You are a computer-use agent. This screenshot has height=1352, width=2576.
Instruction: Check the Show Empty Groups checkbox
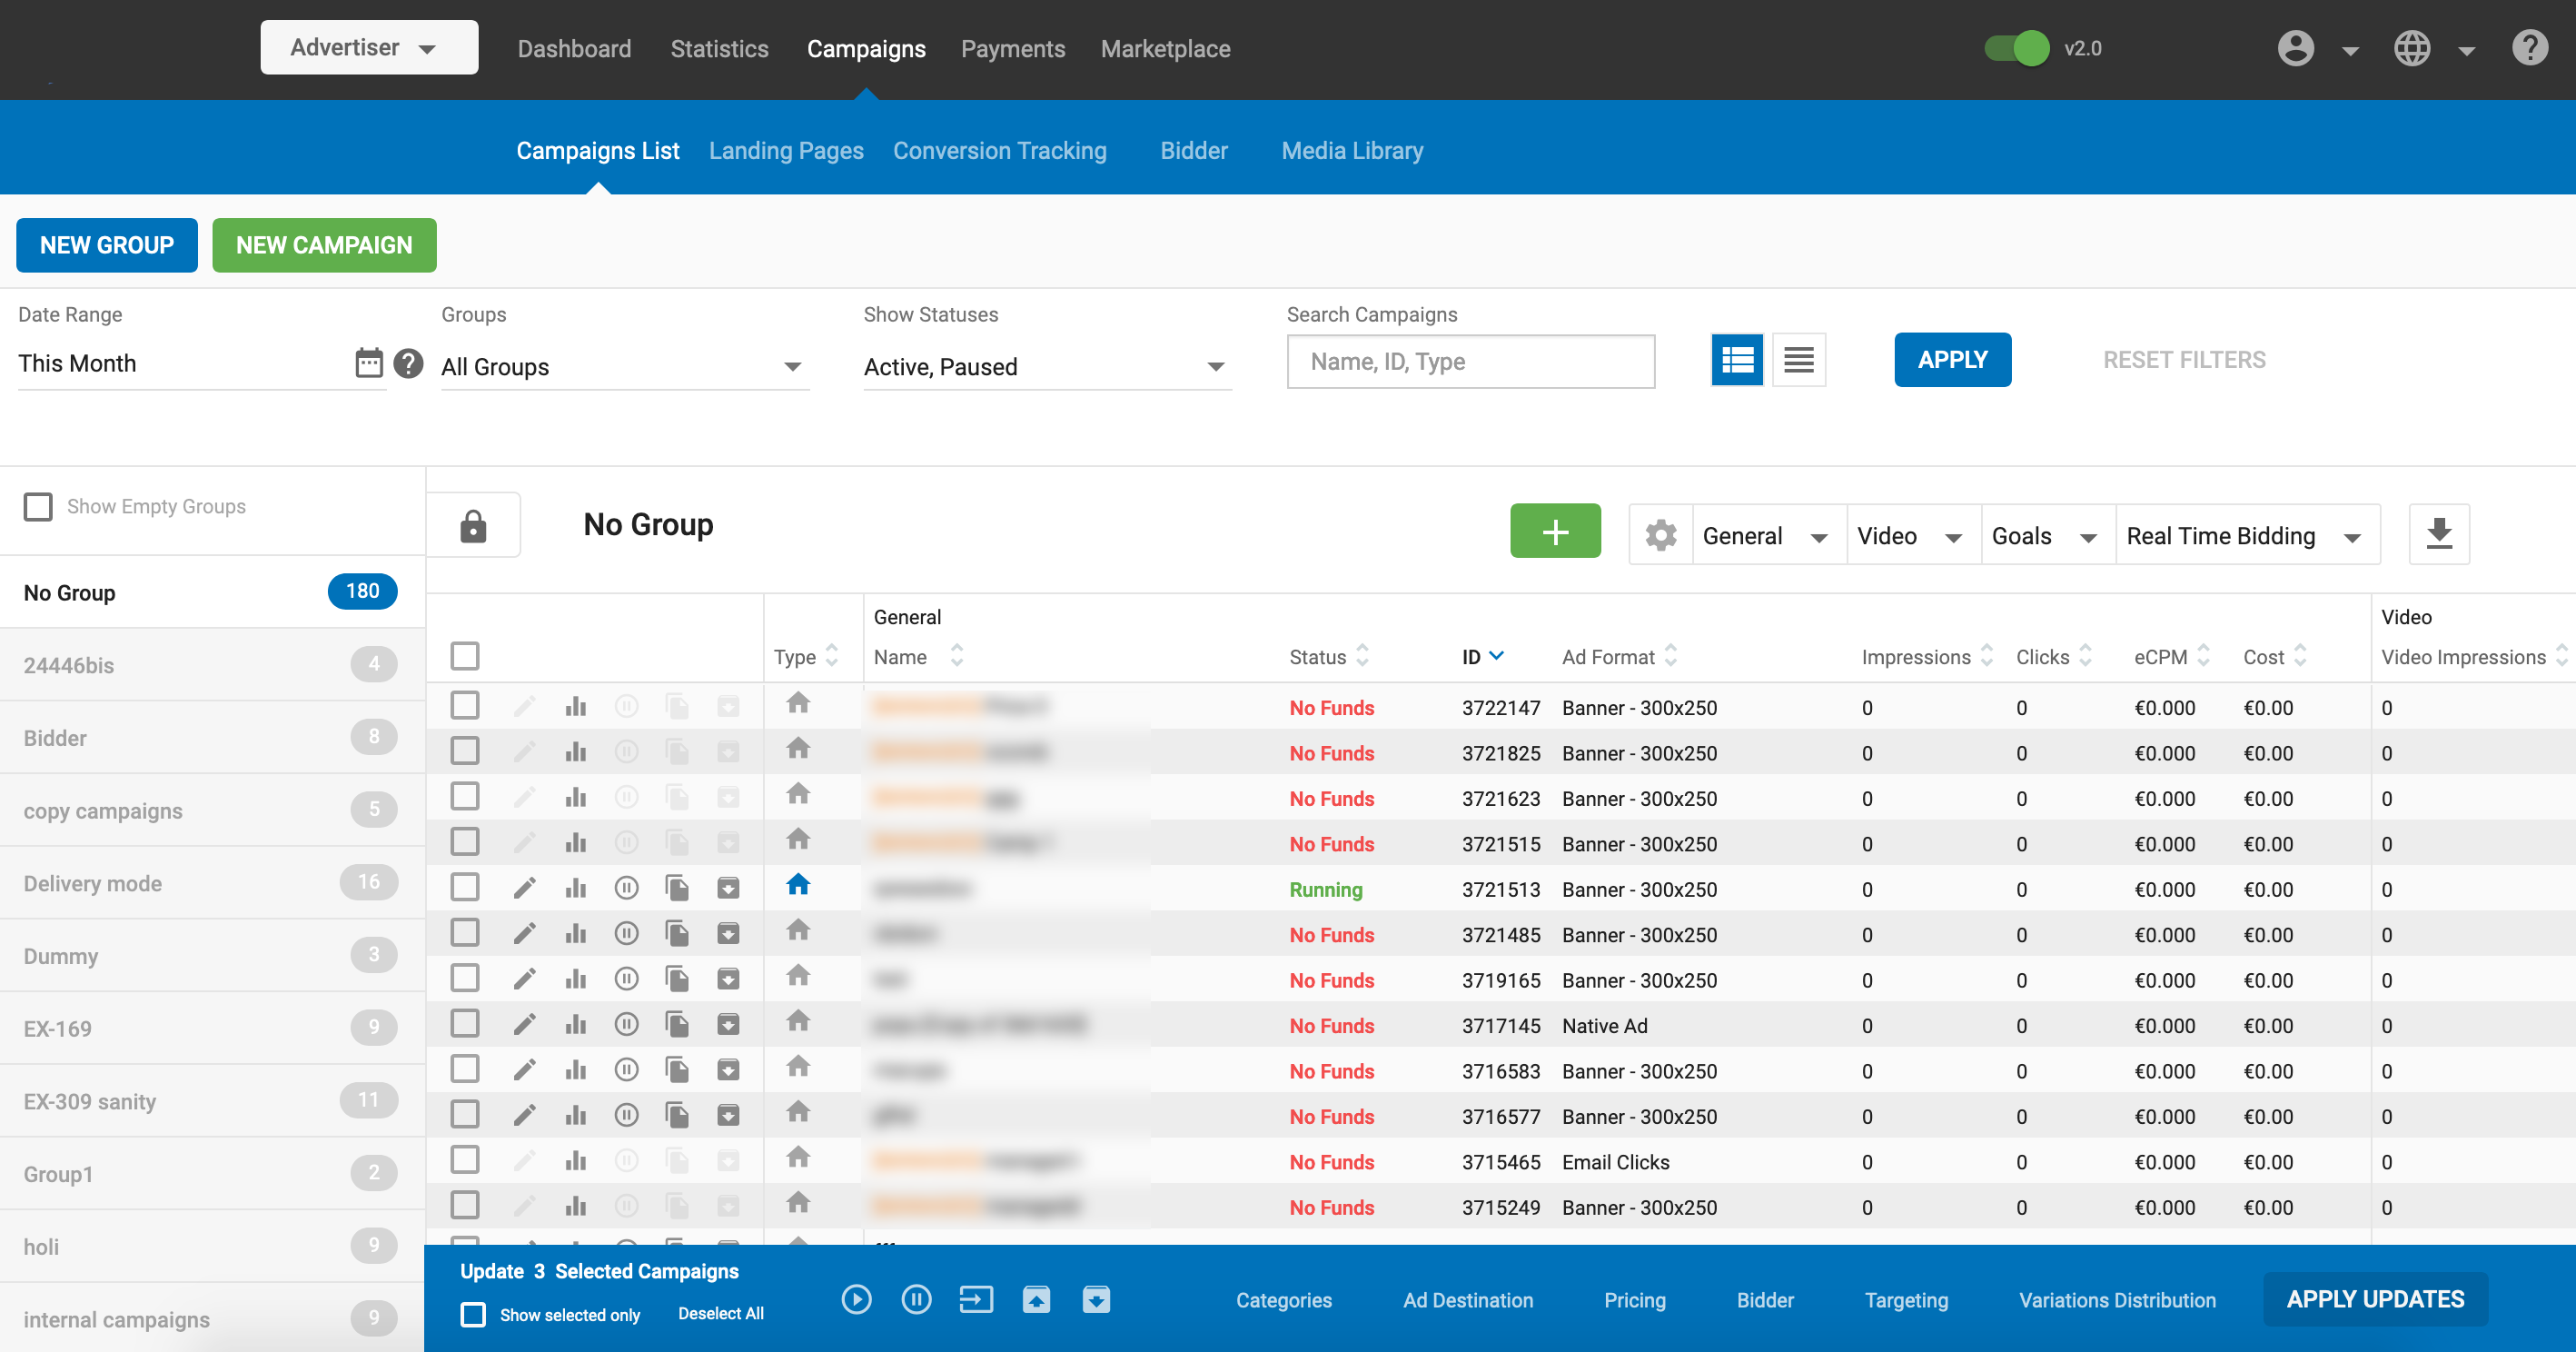click(x=38, y=506)
